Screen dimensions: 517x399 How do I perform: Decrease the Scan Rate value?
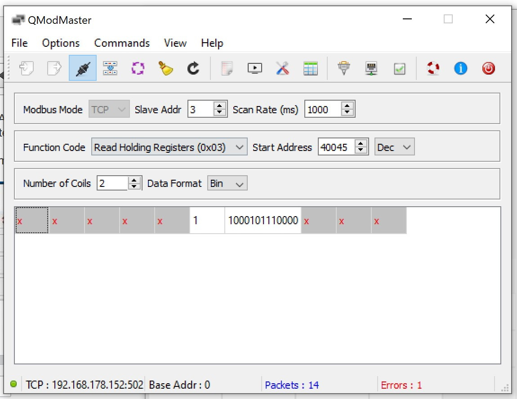pyautogui.click(x=348, y=113)
